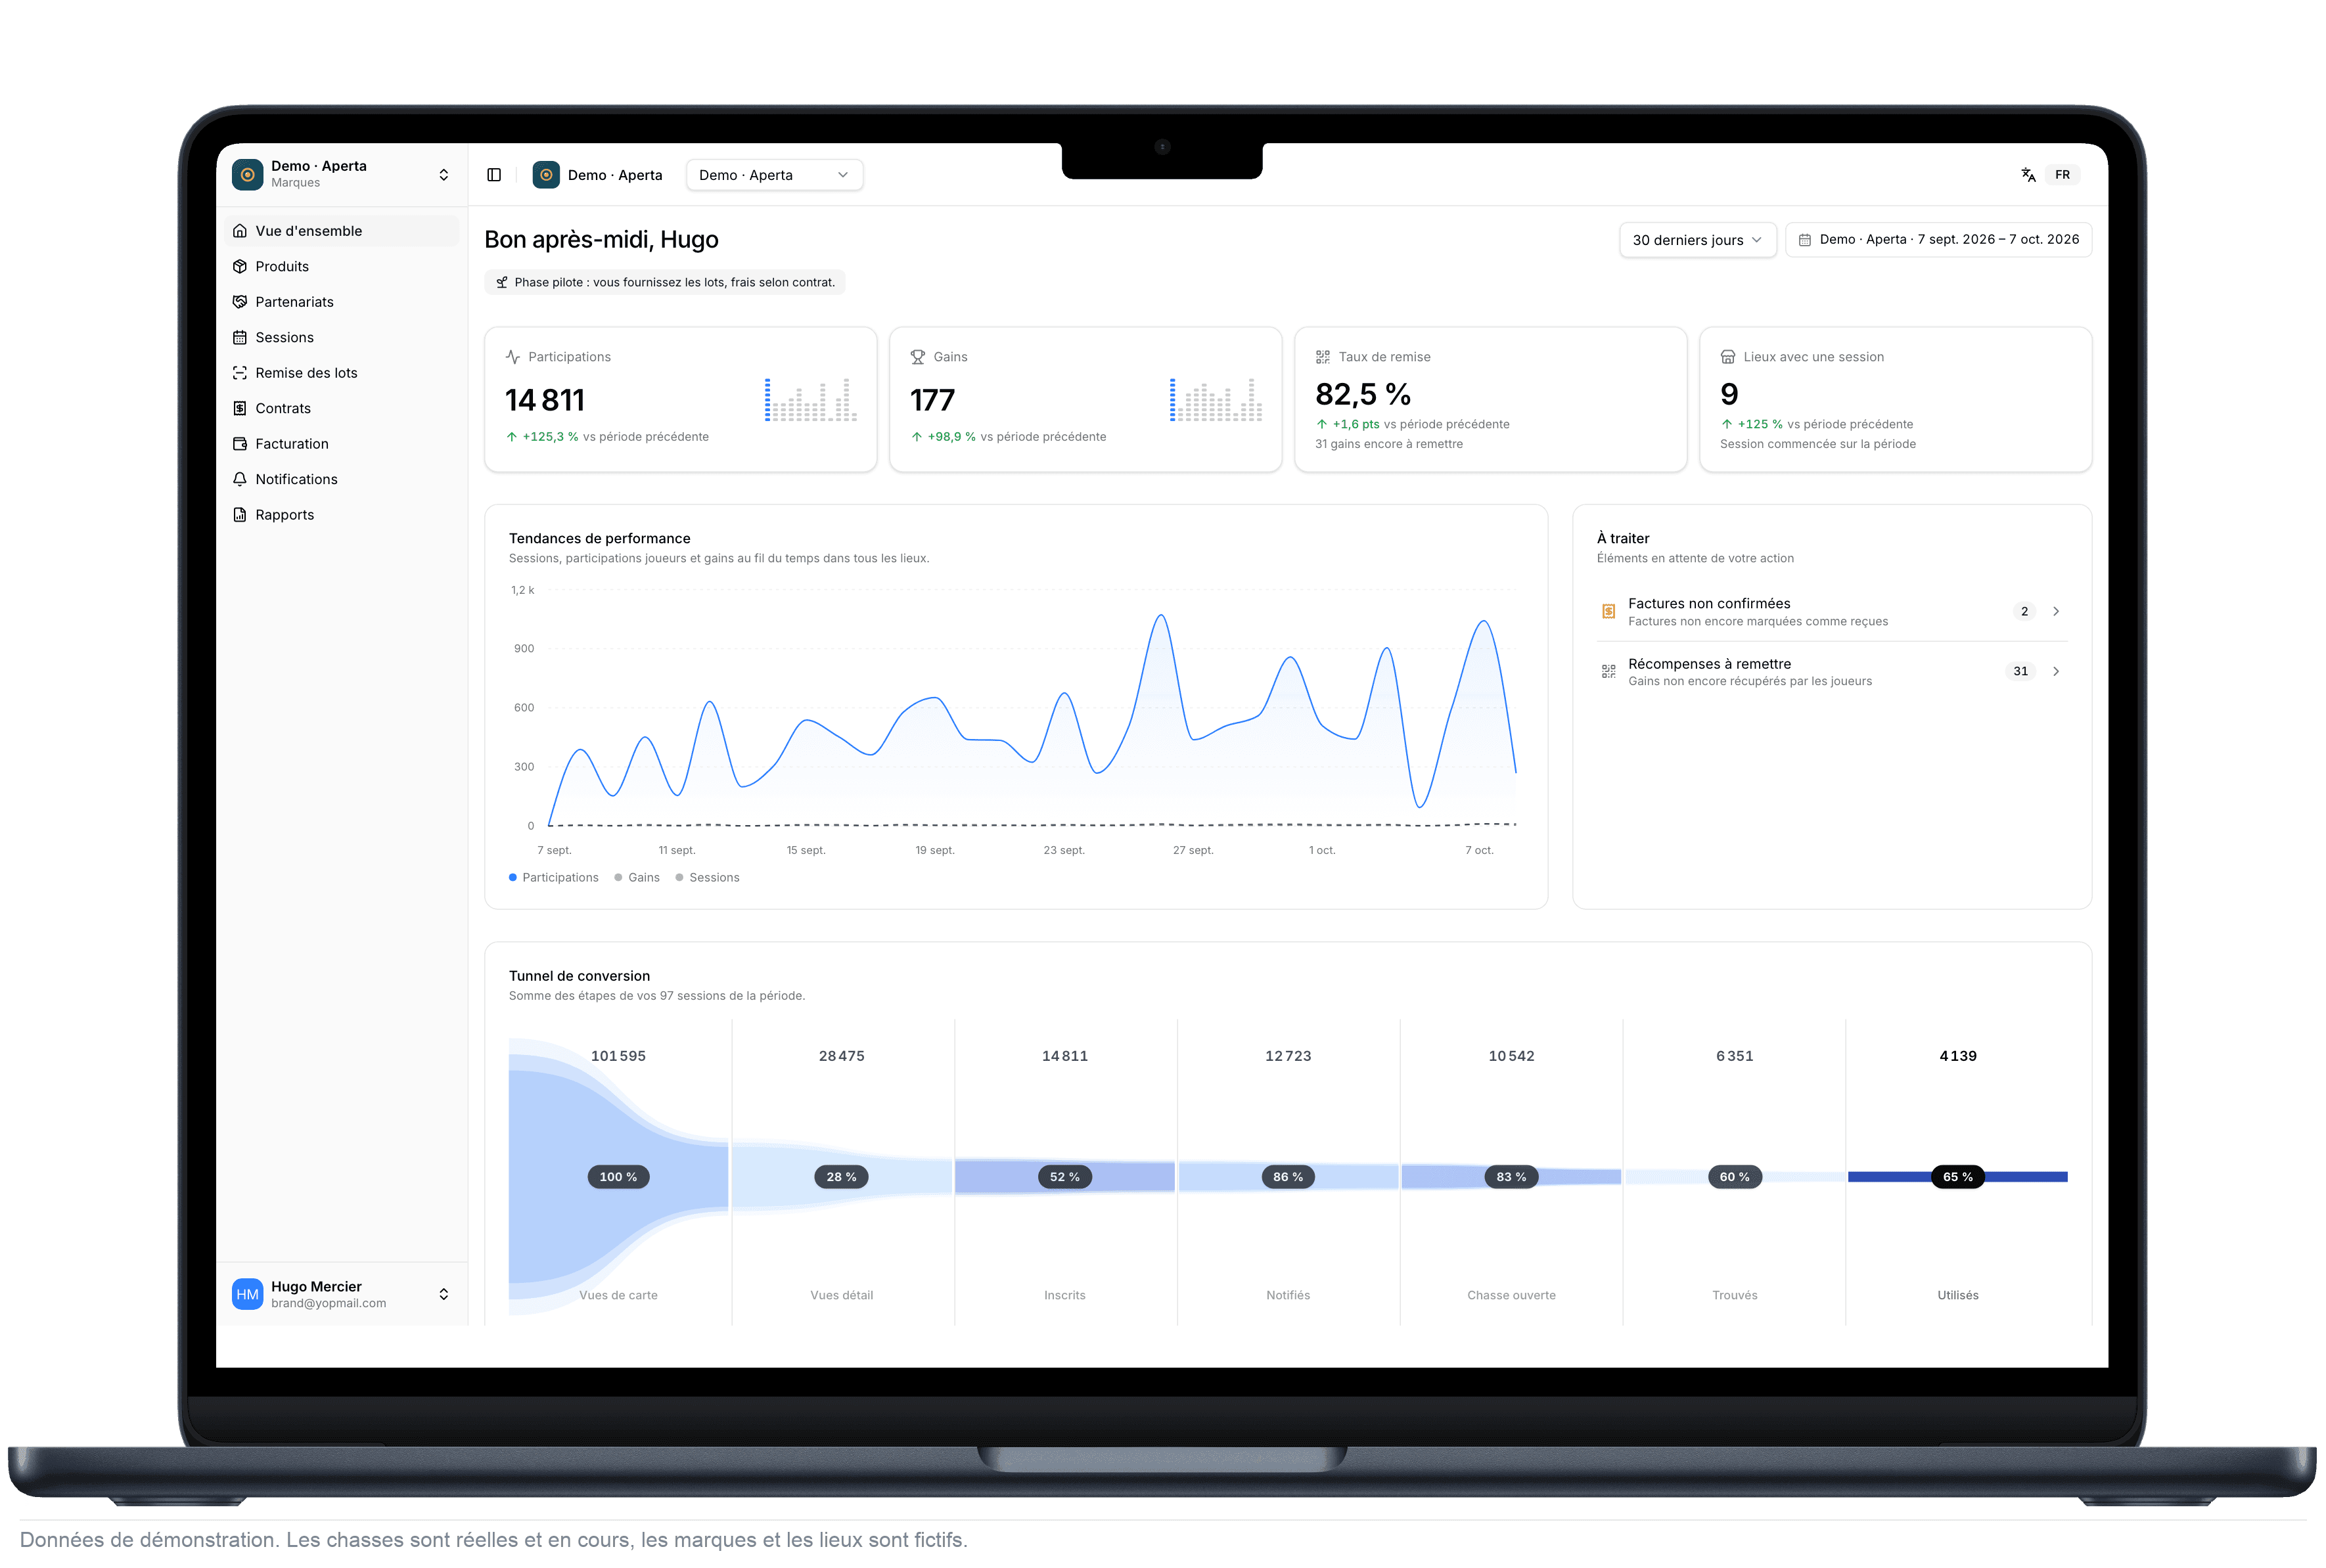Screen dimensions: 2326x1568
Task: Open the Demo · Aperta Marques workspace switcher
Action: pyautogui.click(x=341, y=174)
